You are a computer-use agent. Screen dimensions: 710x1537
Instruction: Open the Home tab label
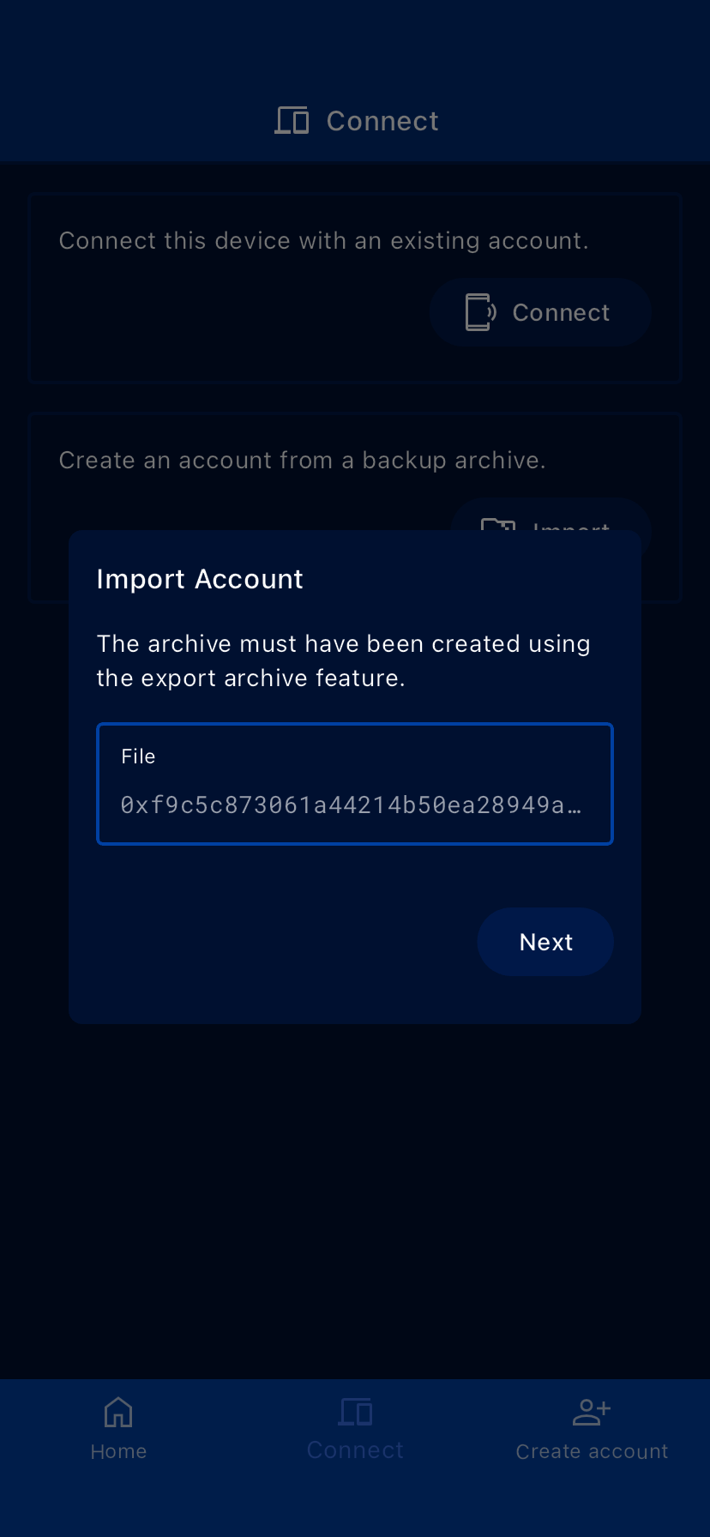pos(118,1451)
